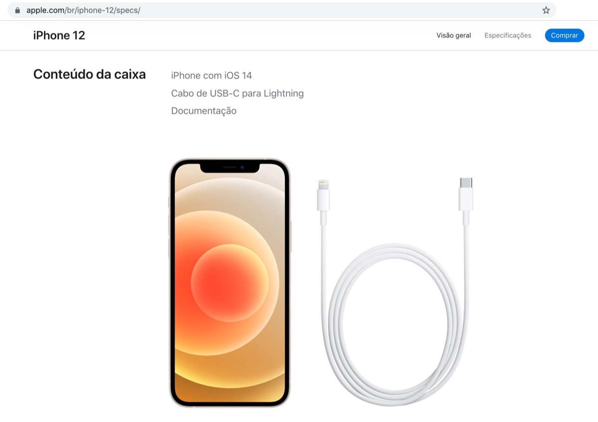598x422 pixels.
Task: Open the Visão geral tab
Action: 453,35
